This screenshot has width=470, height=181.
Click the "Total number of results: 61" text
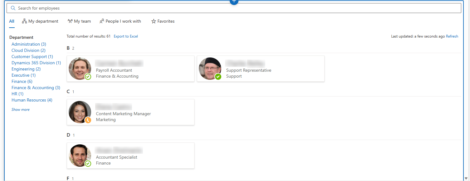click(89, 36)
